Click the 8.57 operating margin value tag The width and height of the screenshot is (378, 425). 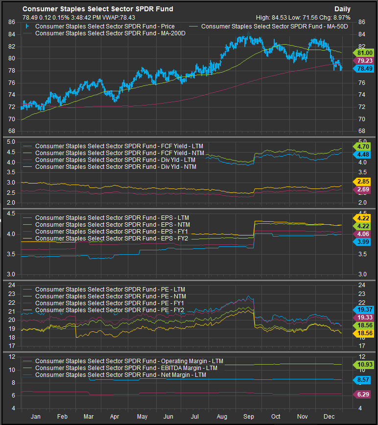click(362, 380)
